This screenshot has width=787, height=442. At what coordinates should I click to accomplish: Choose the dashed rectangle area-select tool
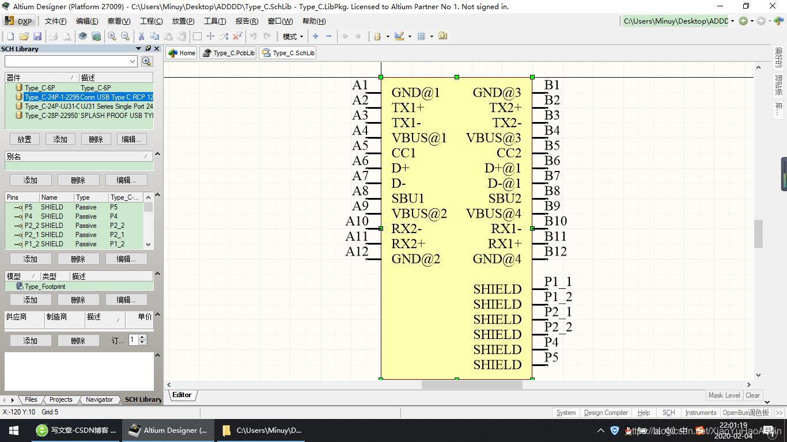pyautogui.click(x=197, y=36)
